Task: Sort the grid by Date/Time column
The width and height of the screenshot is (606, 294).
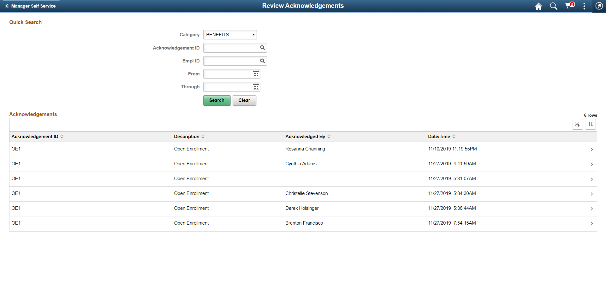Action: pos(439,136)
